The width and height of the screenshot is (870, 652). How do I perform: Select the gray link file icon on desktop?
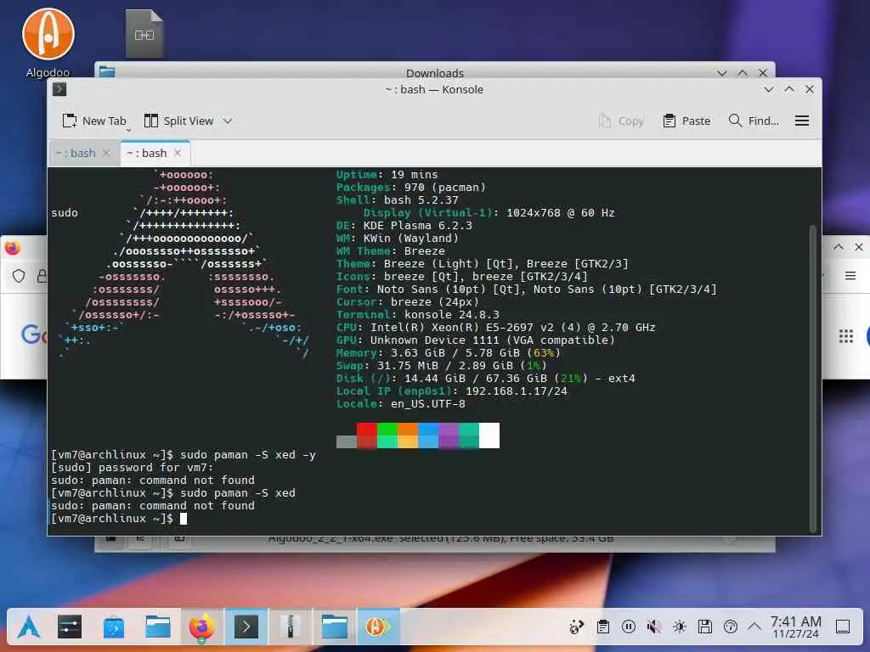tap(144, 33)
